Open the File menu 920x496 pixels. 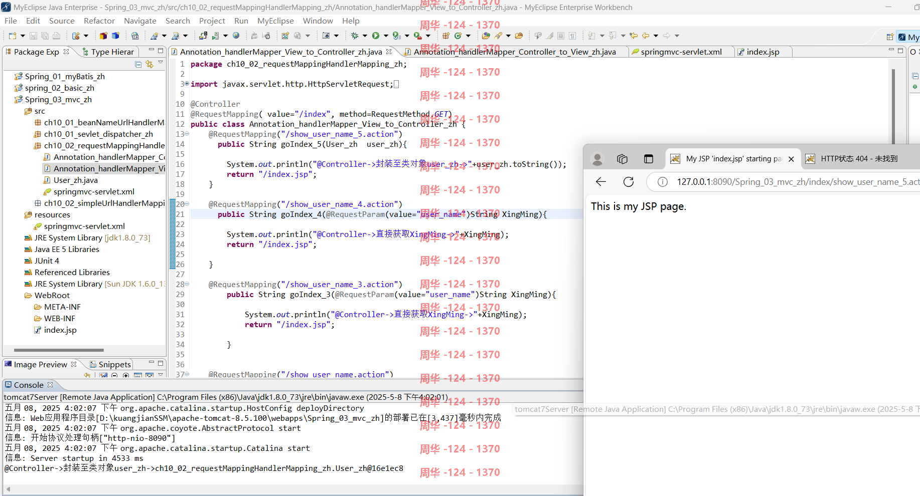tap(11, 21)
